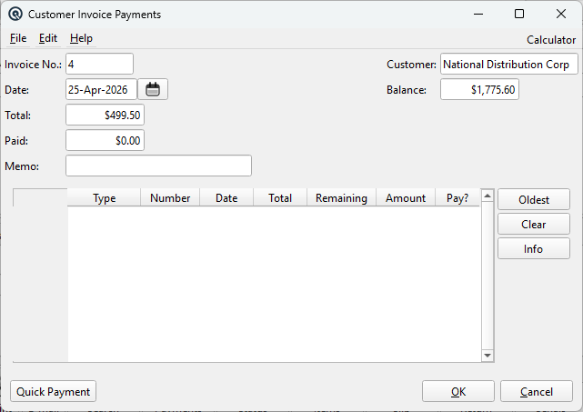
Task: Click the Invoice No. field
Action: coord(99,64)
